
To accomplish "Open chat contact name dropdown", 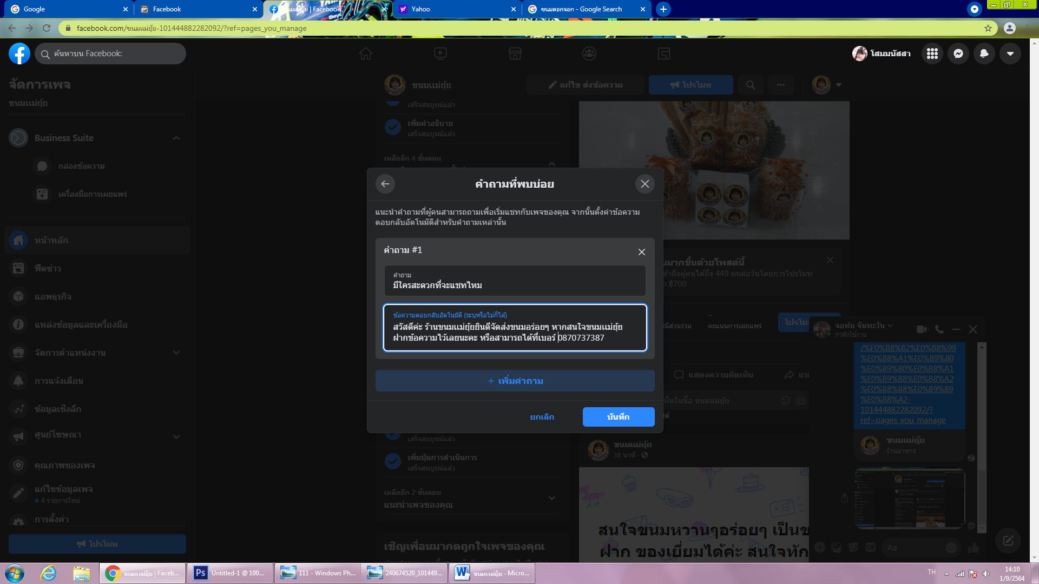I will coord(890,326).
